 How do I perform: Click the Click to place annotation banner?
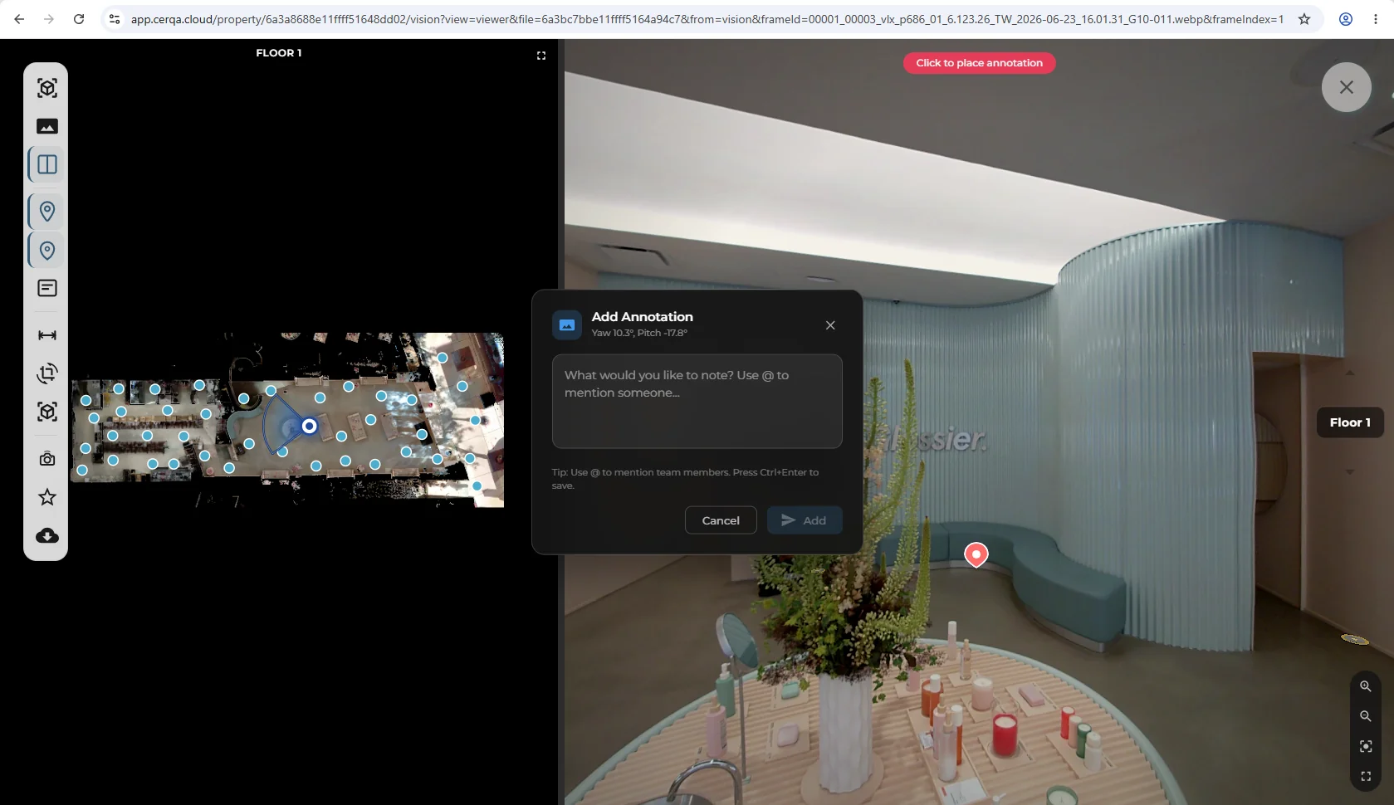979,63
